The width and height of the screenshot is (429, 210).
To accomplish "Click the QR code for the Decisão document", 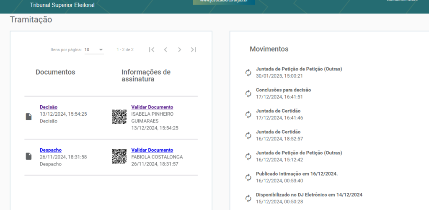I will pyautogui.click(x=119, y=117).
